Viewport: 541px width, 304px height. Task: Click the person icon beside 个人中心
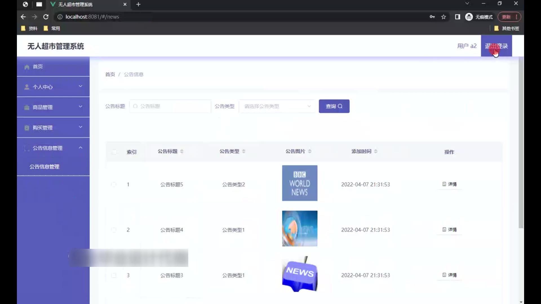pos(27,87)
